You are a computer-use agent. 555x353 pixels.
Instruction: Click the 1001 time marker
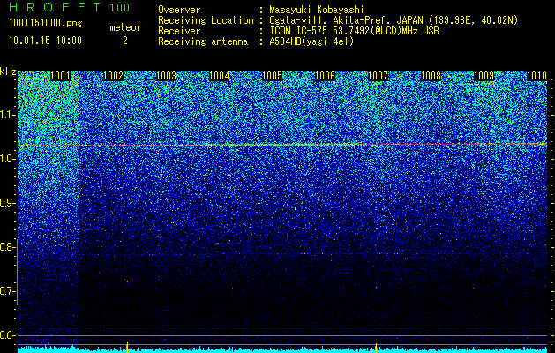click(60, 76)
